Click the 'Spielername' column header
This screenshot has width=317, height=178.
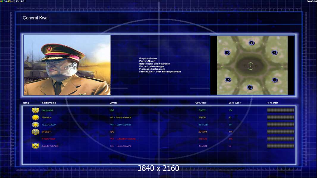coord(49,103)
